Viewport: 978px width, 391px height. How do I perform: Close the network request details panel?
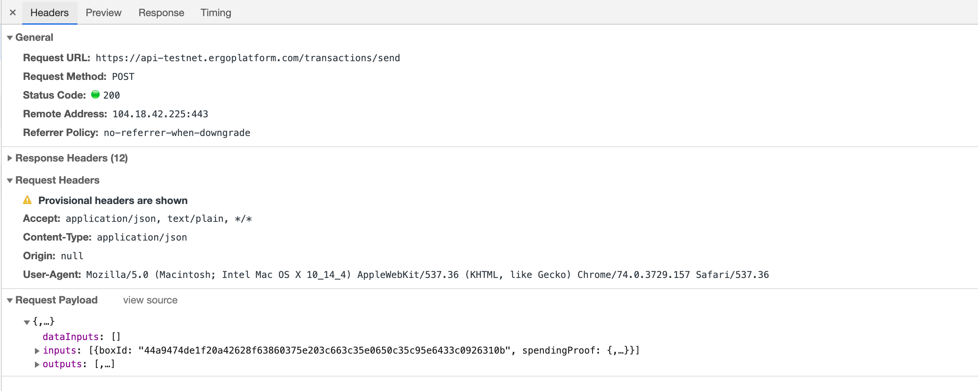(x=12, y=12)
